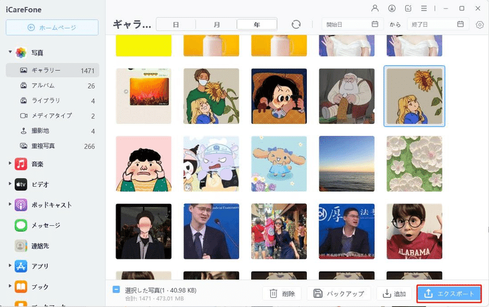Select the solid yellow image thumbnail
This screenshot has width=489, height=307.
(x=144, y=45)
